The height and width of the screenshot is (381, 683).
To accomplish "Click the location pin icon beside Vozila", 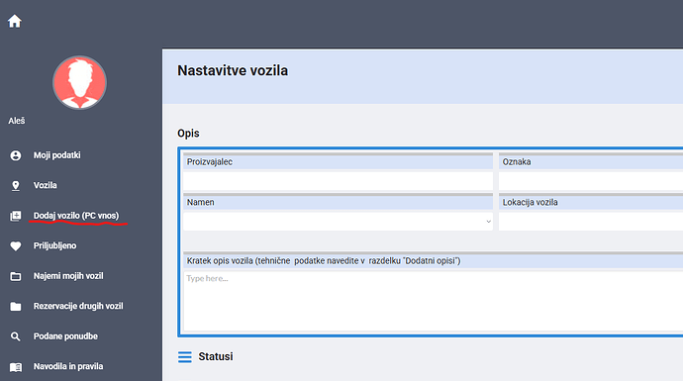I will point(16,186).
